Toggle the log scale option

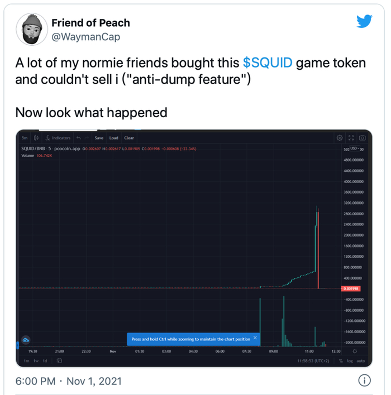tap(350, 361)
